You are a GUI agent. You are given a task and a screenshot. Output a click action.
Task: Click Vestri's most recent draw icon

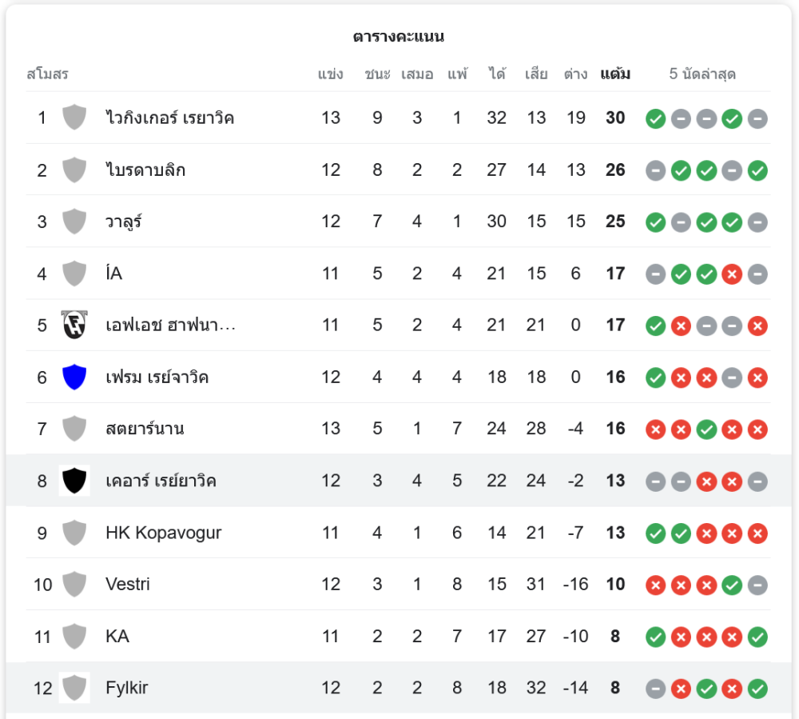757,585
